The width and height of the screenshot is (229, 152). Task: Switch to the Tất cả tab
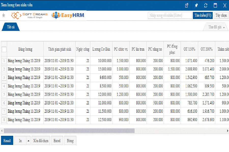pos(11,27)
